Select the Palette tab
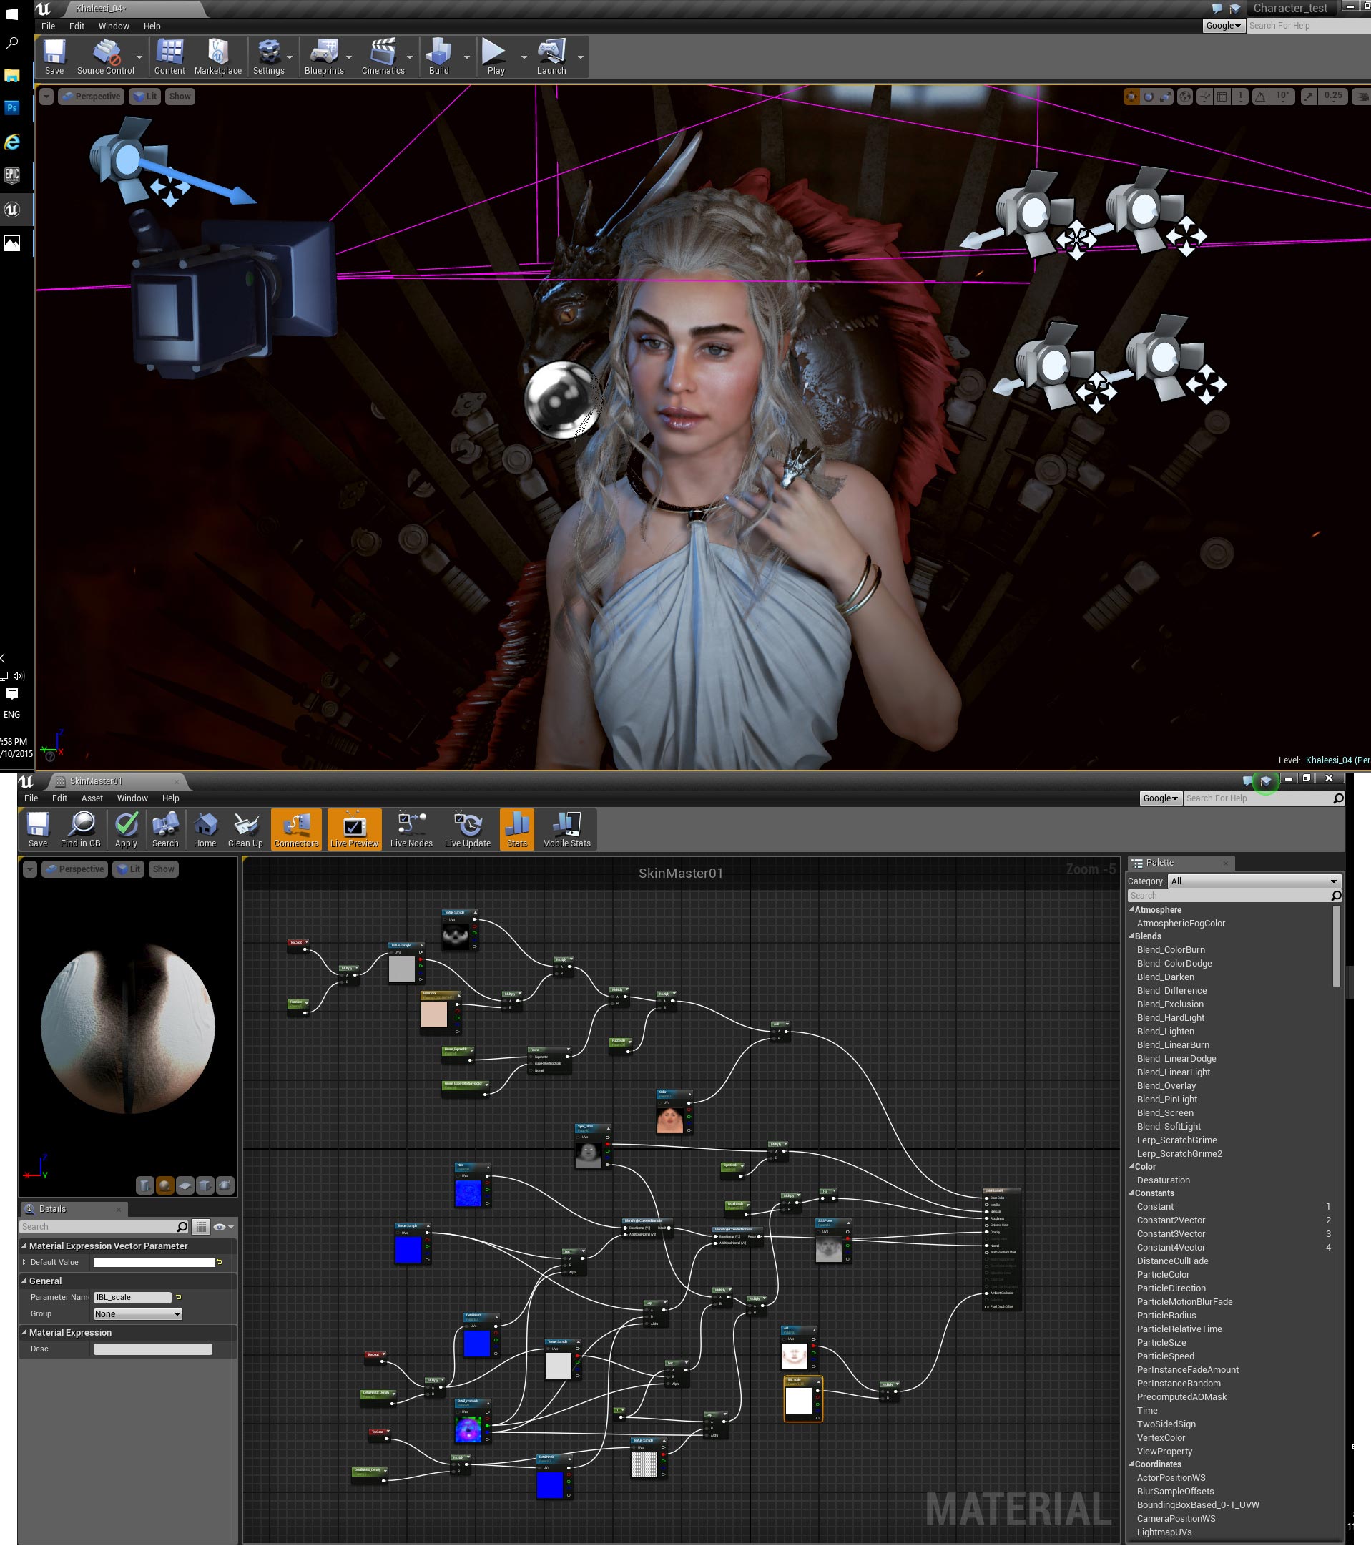The height and width of the screenshot is (1551, 1371). [1181, 863]
